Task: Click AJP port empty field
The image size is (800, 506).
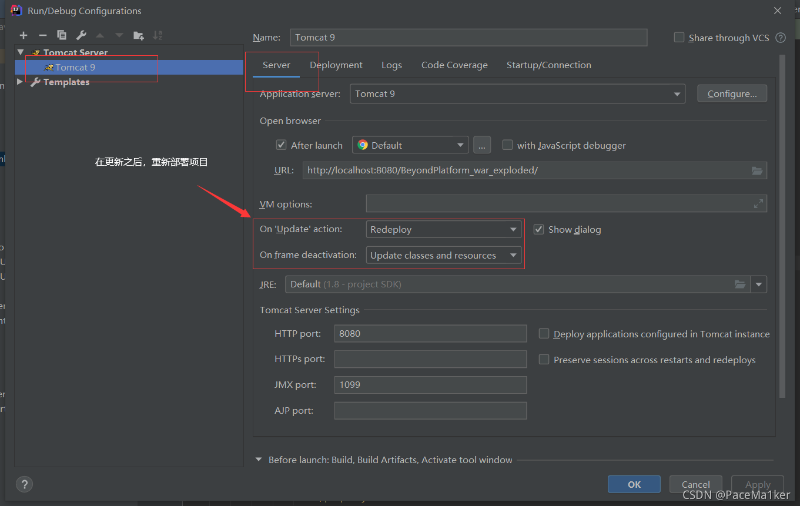Action: (430, 411)
